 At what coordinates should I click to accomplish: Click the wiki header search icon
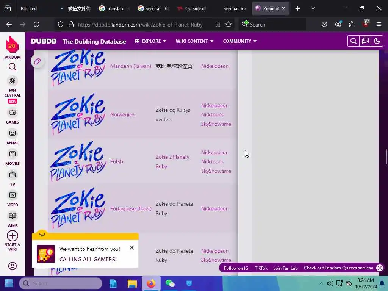coord(354,41)
